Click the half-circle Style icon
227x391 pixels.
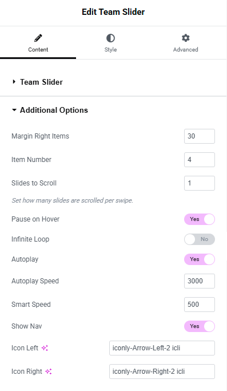110,38
